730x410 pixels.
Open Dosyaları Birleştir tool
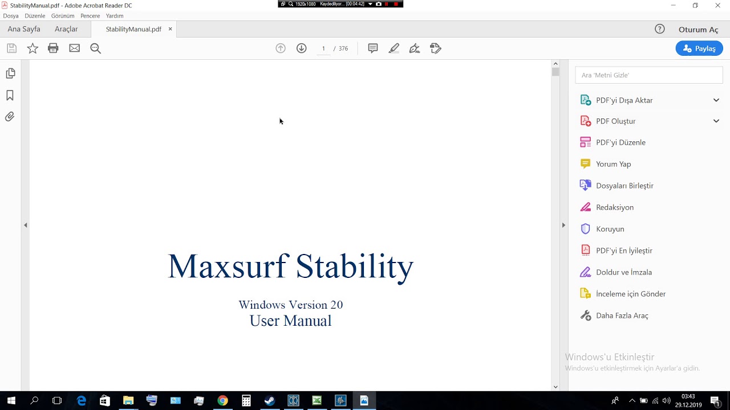click(x=625, y=186)
